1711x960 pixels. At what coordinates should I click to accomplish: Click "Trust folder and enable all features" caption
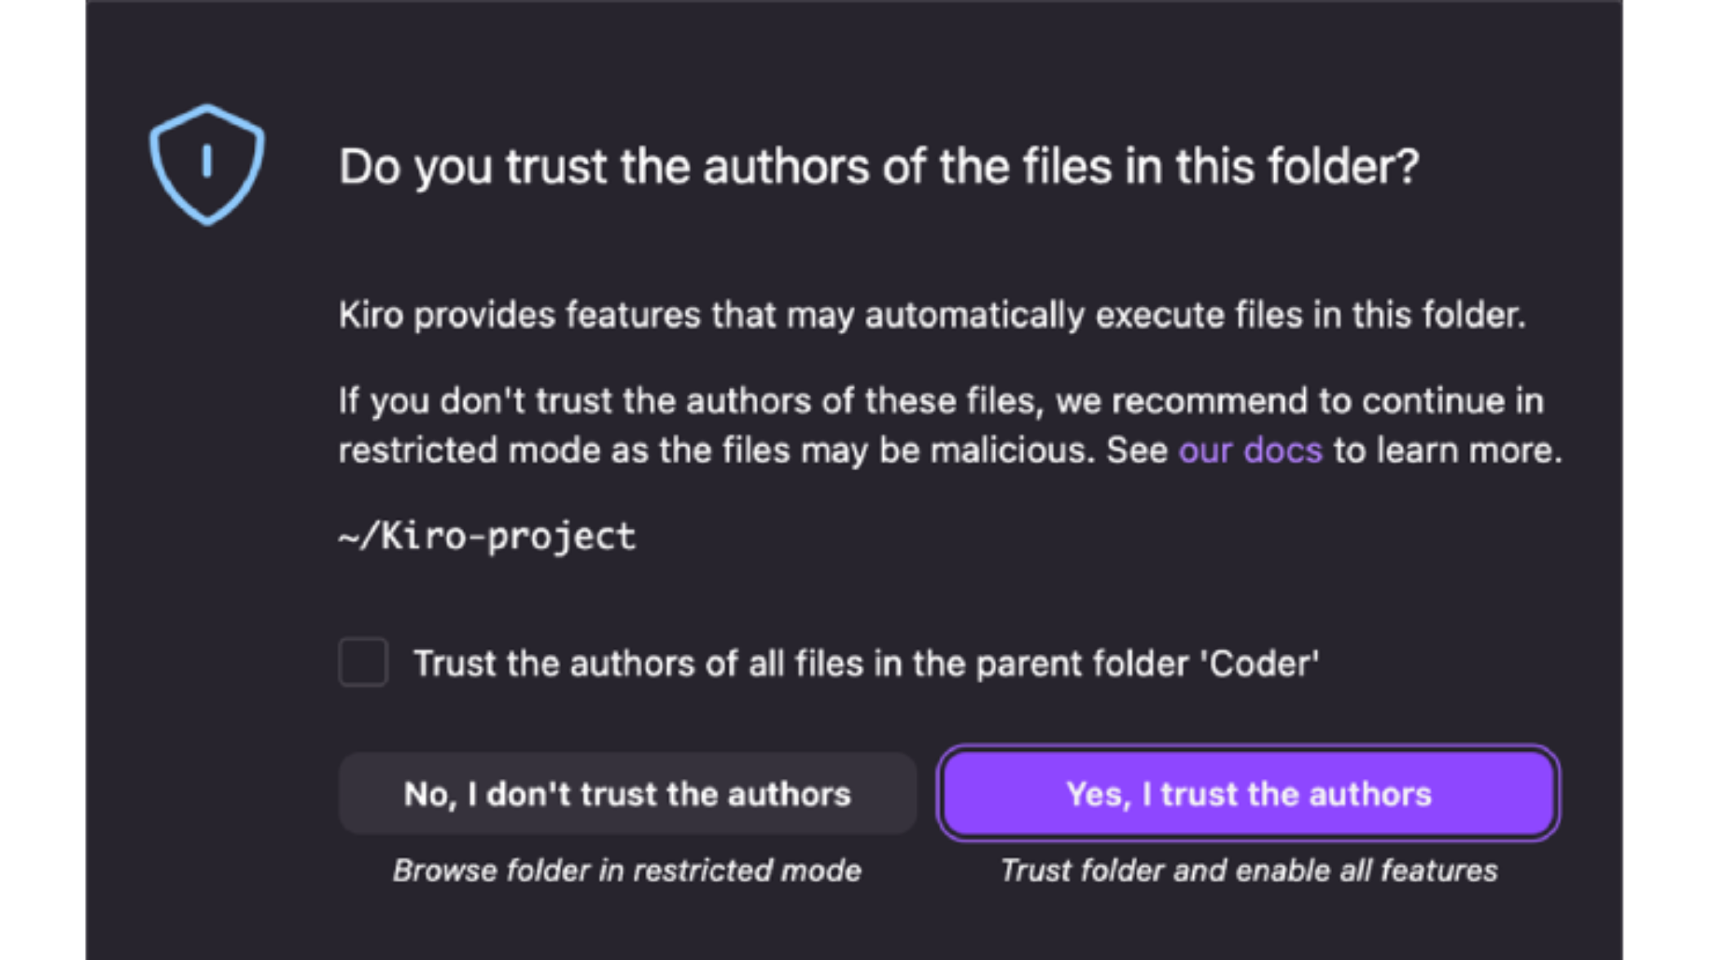tap(1249, 871)
